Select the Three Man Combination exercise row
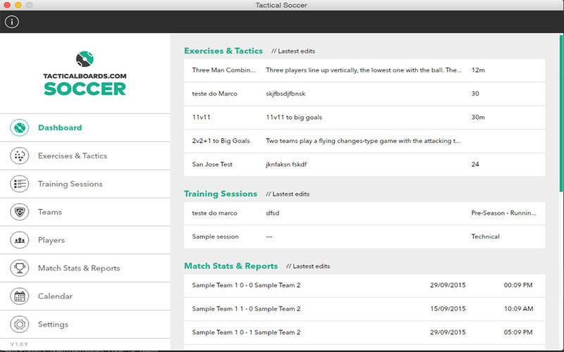 tap(364, 70)
